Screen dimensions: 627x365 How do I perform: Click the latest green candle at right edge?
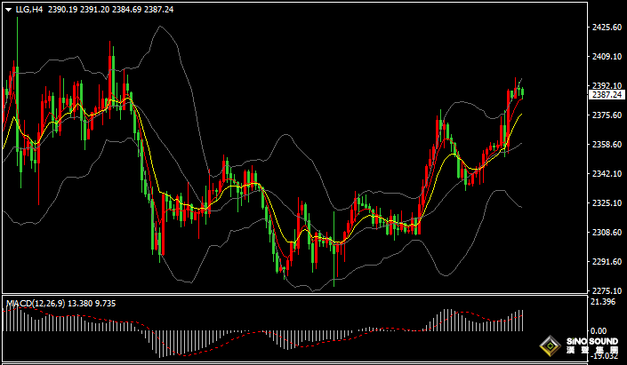coord(522,91)
